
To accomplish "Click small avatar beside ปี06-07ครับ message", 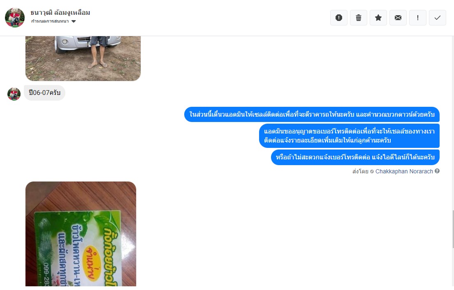I will [14, 94].
